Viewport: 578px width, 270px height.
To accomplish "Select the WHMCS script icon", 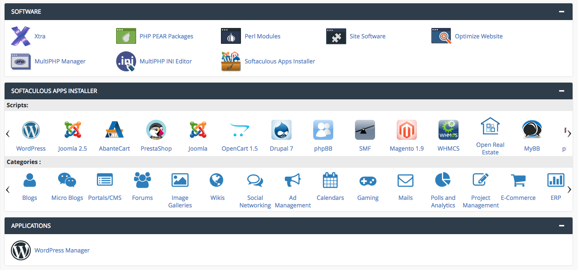I will 448,130.
